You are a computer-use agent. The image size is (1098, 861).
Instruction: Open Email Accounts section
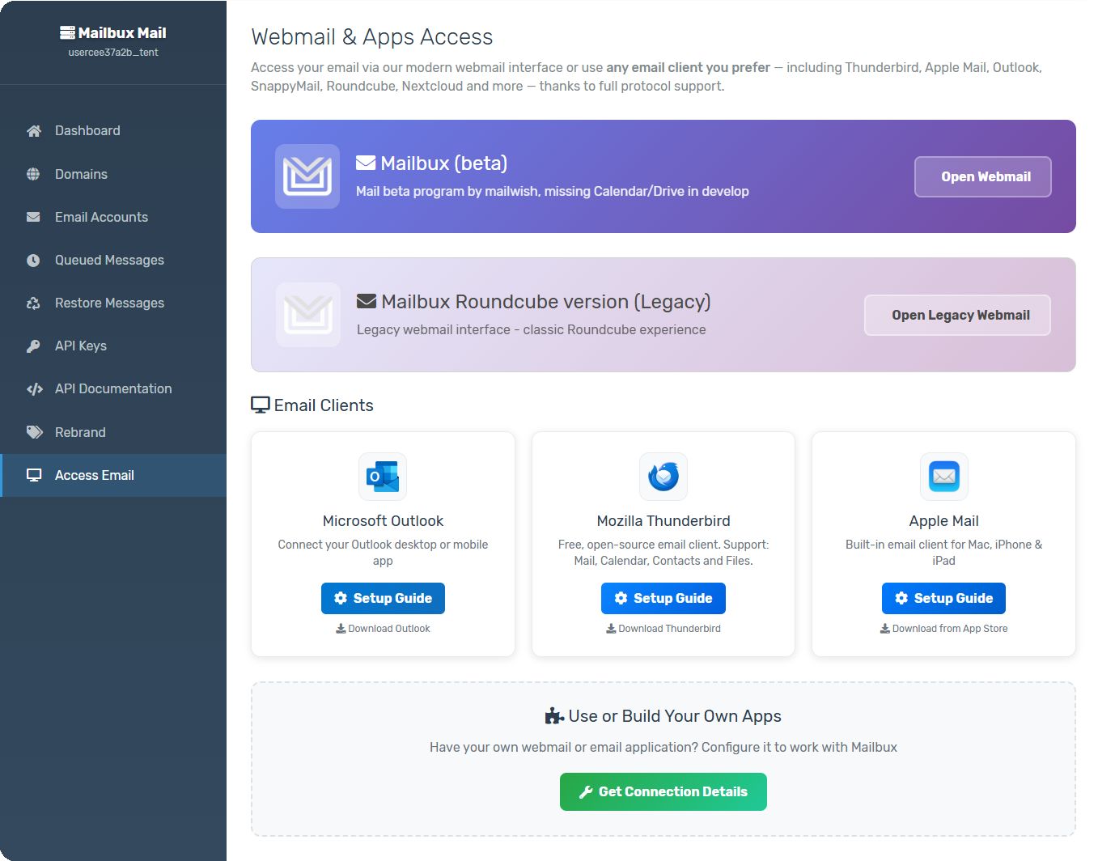(x=113, y=217)
